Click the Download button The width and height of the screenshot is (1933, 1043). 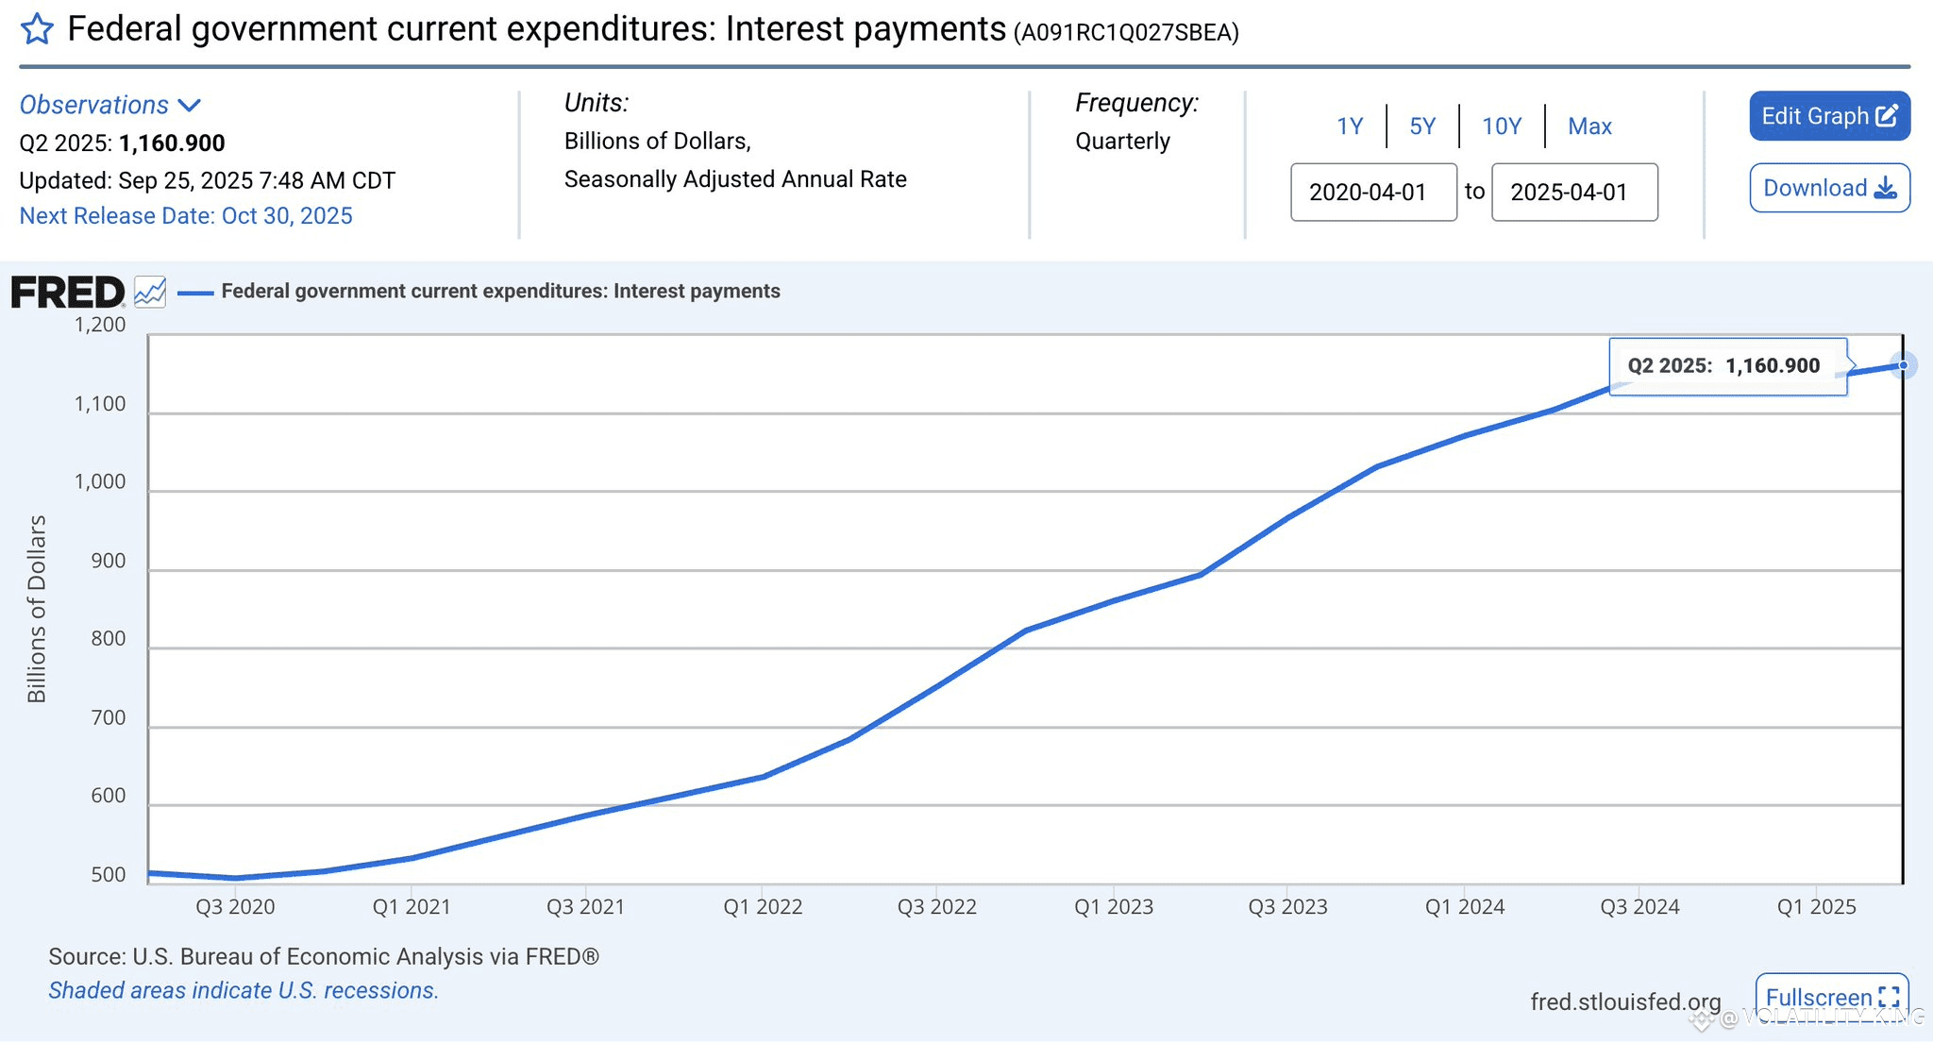[x=1829, y=188]
